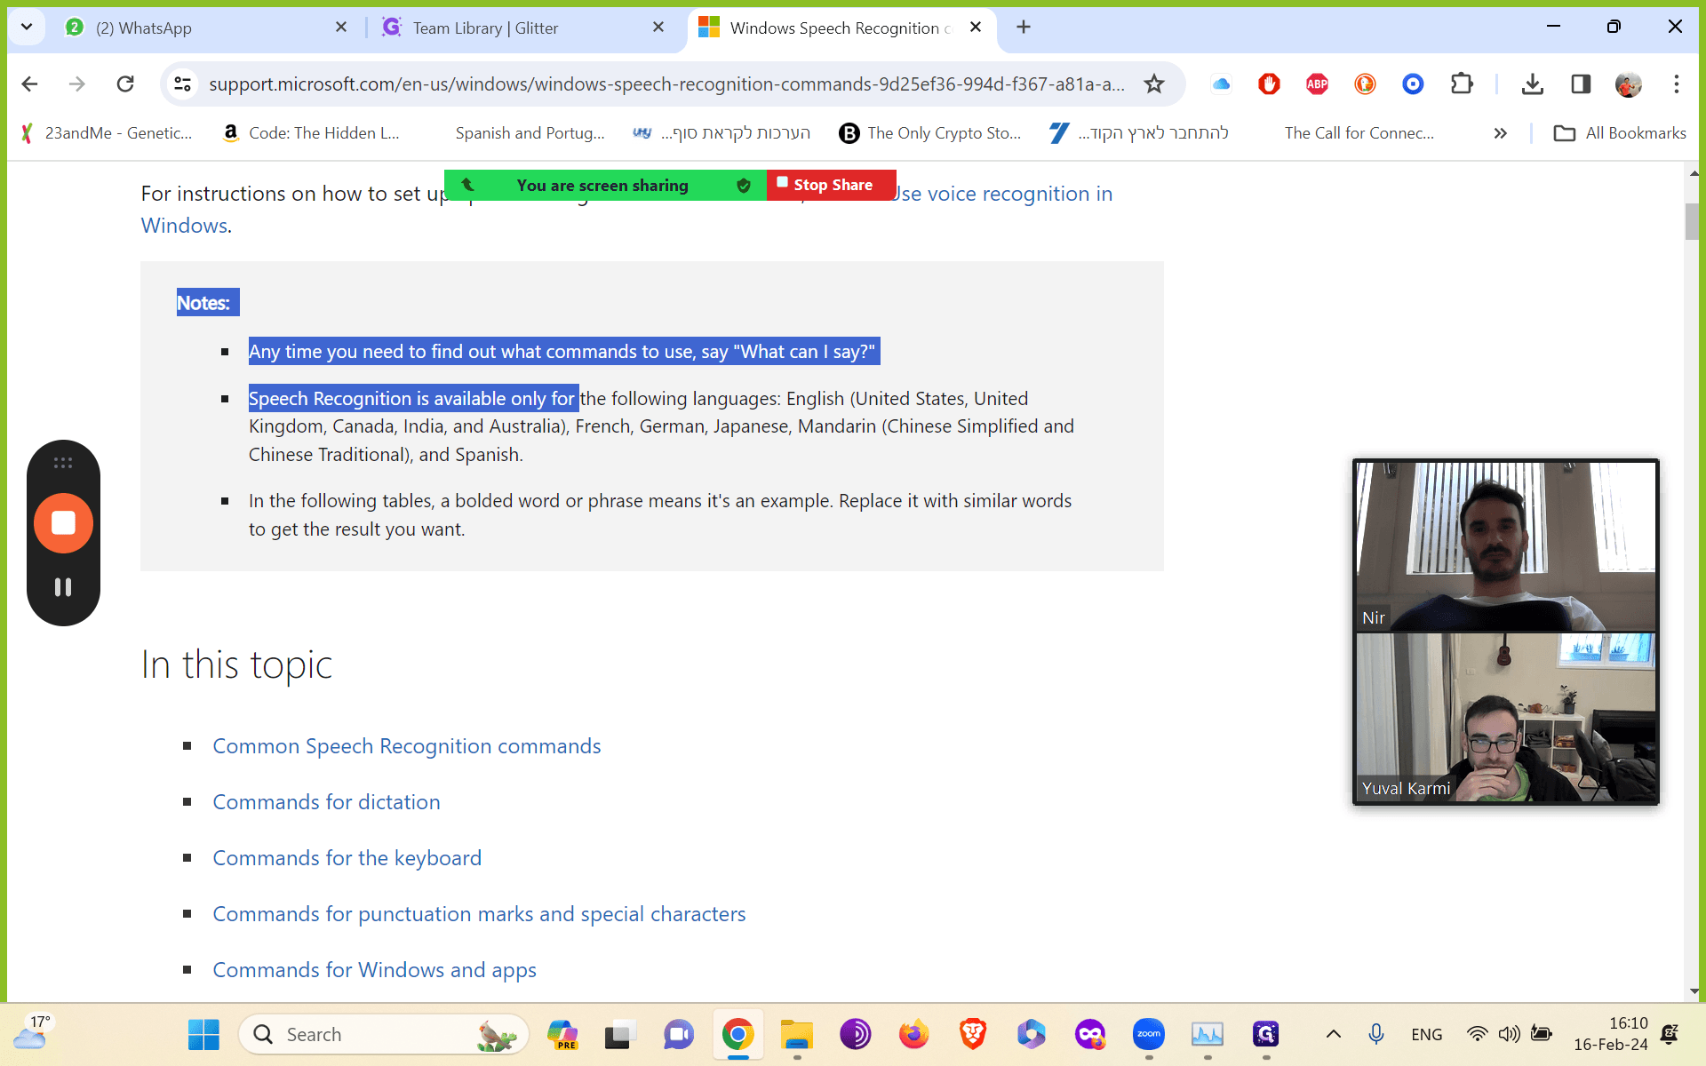Viewport: 1706px width, 1066px height.
Task: Open Zoom from the taskbar
Action: pos(1149,1034)
